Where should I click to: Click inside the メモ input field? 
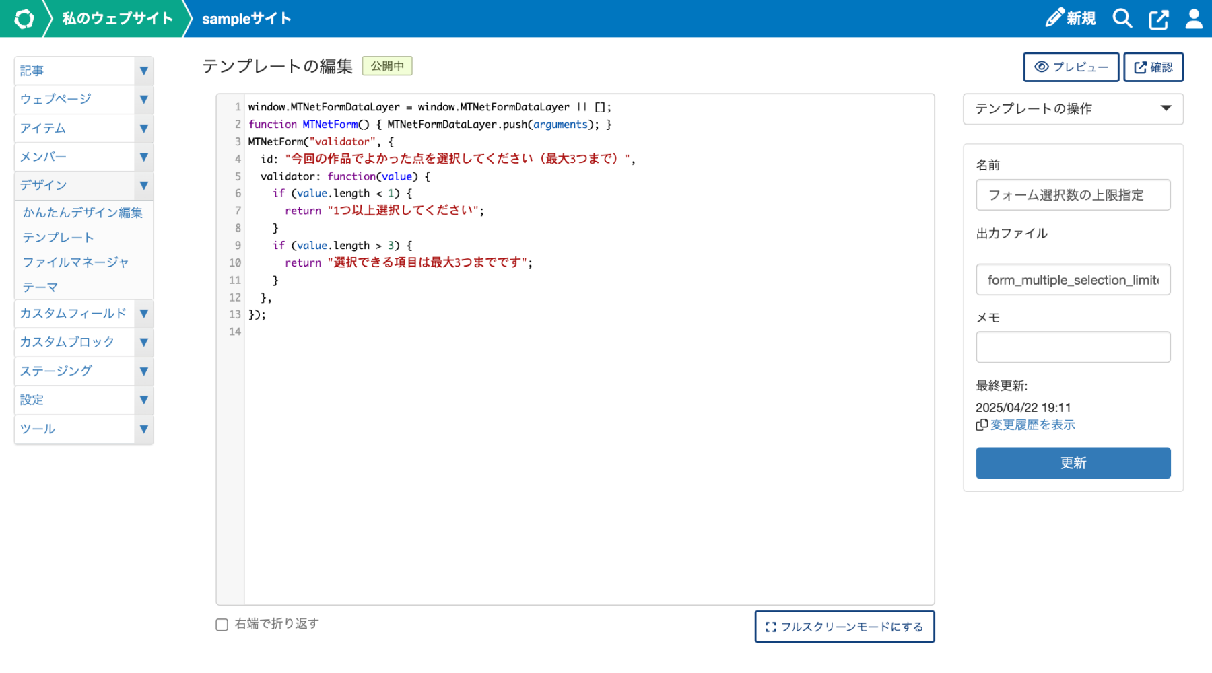pos(1073,346)
